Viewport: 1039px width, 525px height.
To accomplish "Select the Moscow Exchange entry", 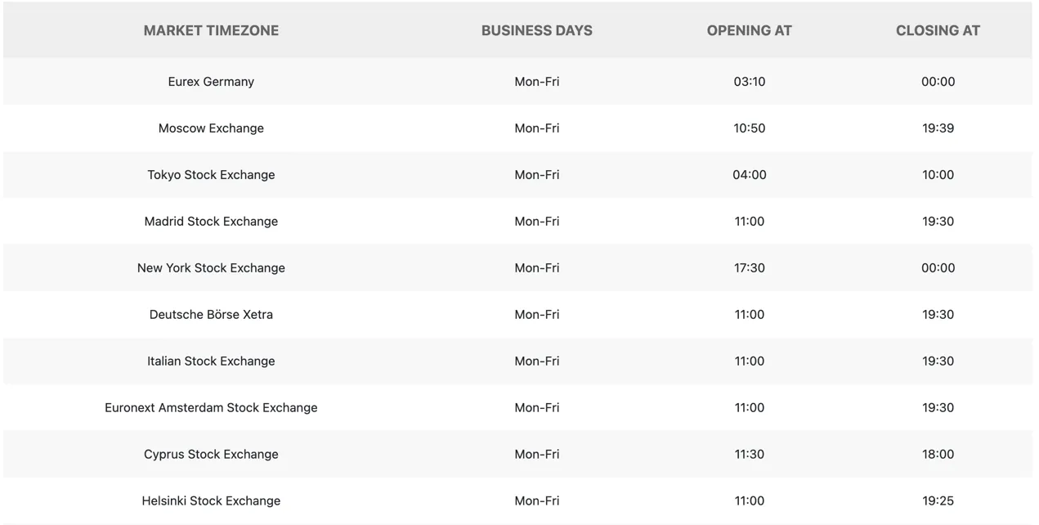I will pyautogui.click(x=211, y=128).
